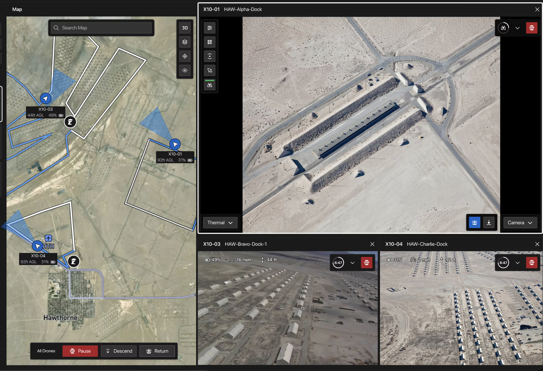Viewport: 543px width, 371px height.
Task: Click the land/download arrow icon in X10-01 feed
Action: (x=489, y=223)
